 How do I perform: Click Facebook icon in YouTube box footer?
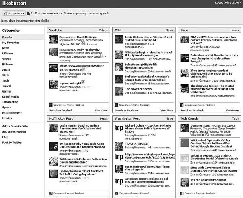click(x=51, y=105)
